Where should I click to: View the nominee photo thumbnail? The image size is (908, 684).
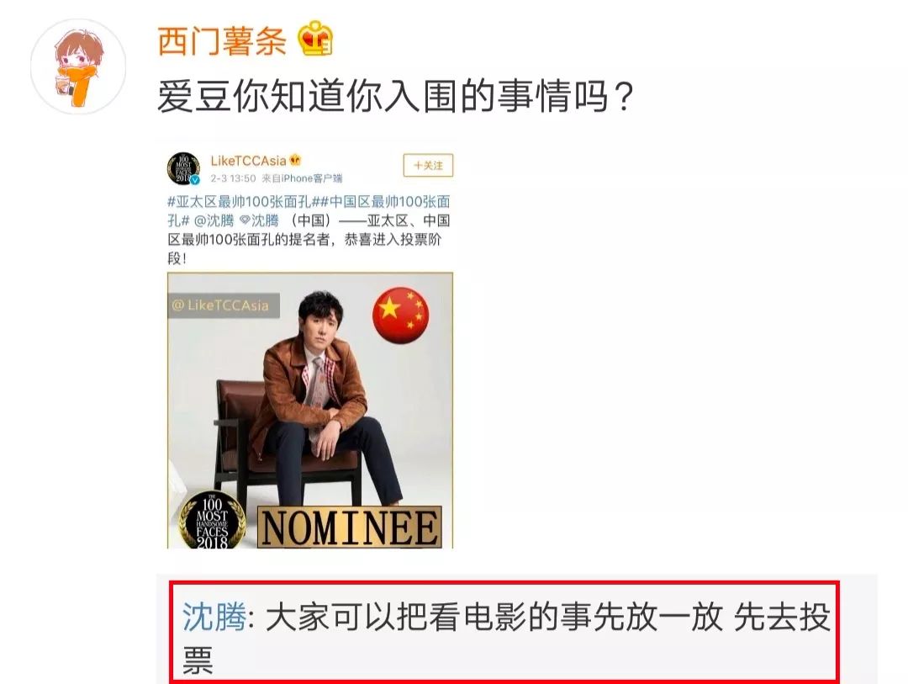click(x=309, y=411)
